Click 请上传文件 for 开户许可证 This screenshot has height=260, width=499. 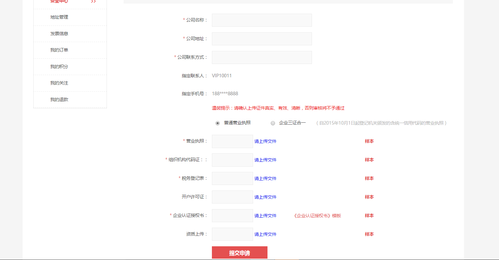click(x=266, y=197)
